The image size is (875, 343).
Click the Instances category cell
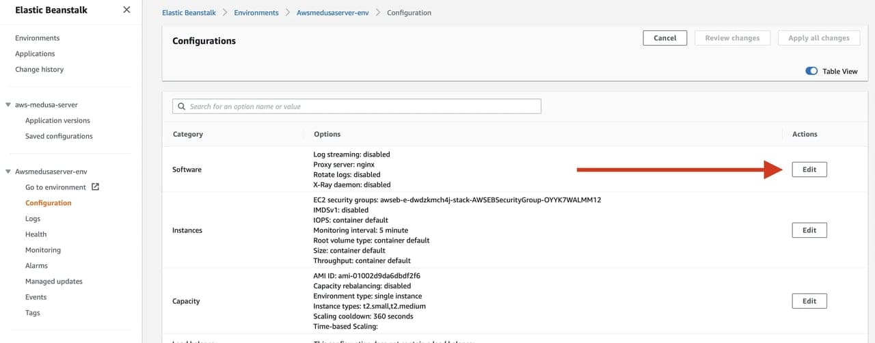click(187, 230)
